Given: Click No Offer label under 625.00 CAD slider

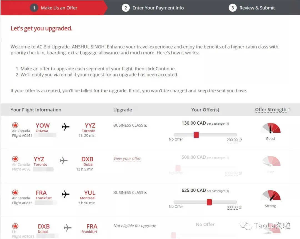Looking at the screenshot, I should [x=176, y=207].
